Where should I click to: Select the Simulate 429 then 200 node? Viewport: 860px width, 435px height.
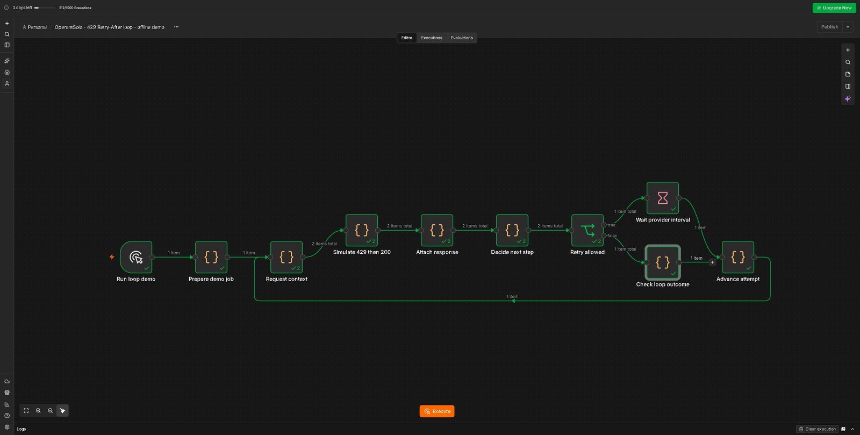[x=362, y=230]
